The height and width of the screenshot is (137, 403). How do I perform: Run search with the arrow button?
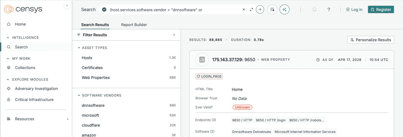[260, 9]
